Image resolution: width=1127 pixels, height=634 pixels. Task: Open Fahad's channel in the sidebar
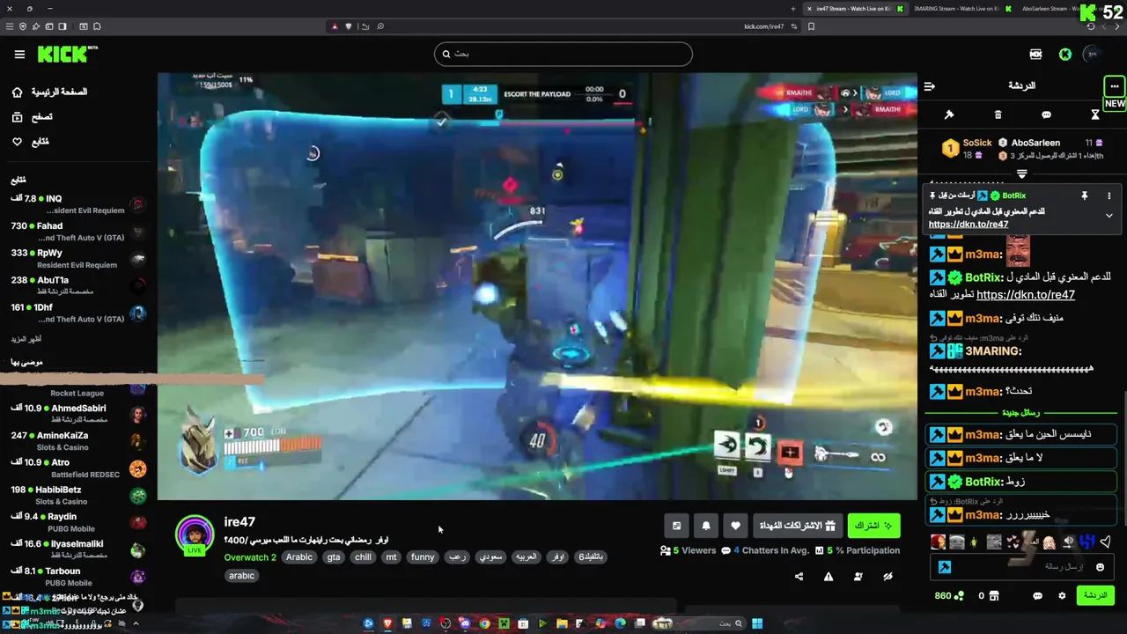77,232
